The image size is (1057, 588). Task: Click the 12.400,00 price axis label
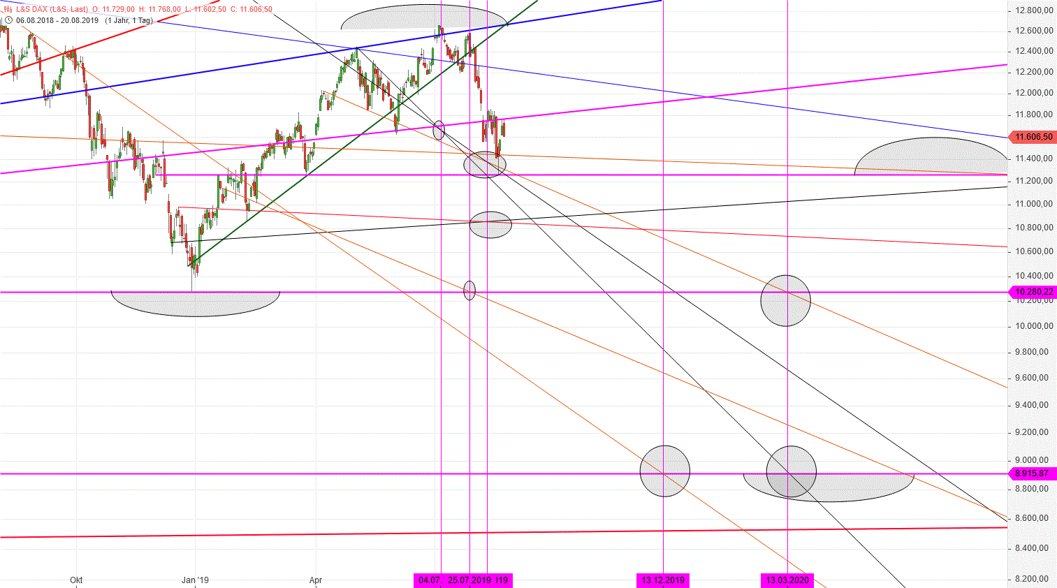[1034, 51]
